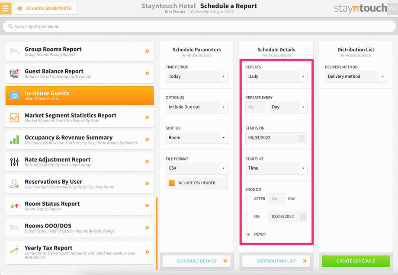This screenshot has height=275, width=398.
Task: Click the Reservations By User person icon
Action: pyautogui.click(x=14, y=183)
